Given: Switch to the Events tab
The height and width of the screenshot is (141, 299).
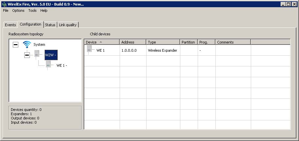Looking at the screenshot, I should pyautogui.click(x=10, y=25).
